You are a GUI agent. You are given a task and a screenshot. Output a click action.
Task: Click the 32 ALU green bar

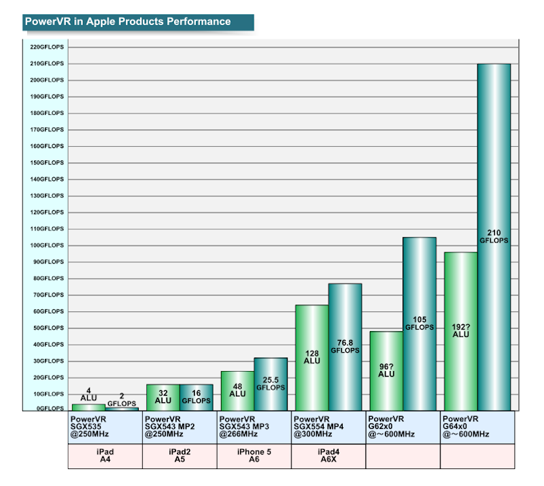pos(163,398)
